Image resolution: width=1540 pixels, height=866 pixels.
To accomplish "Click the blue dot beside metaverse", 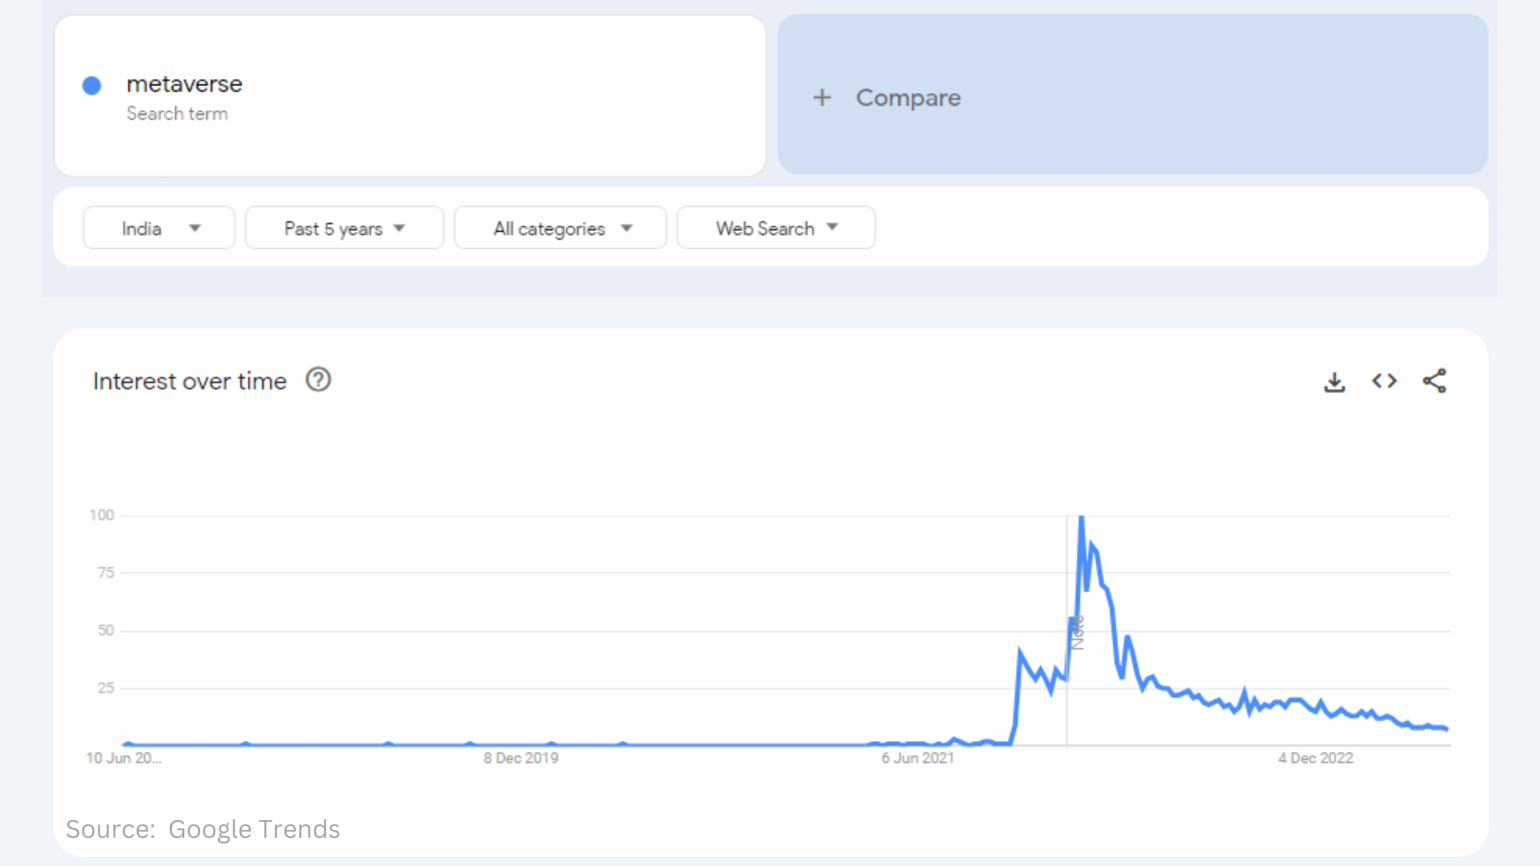I will point(91,85).
